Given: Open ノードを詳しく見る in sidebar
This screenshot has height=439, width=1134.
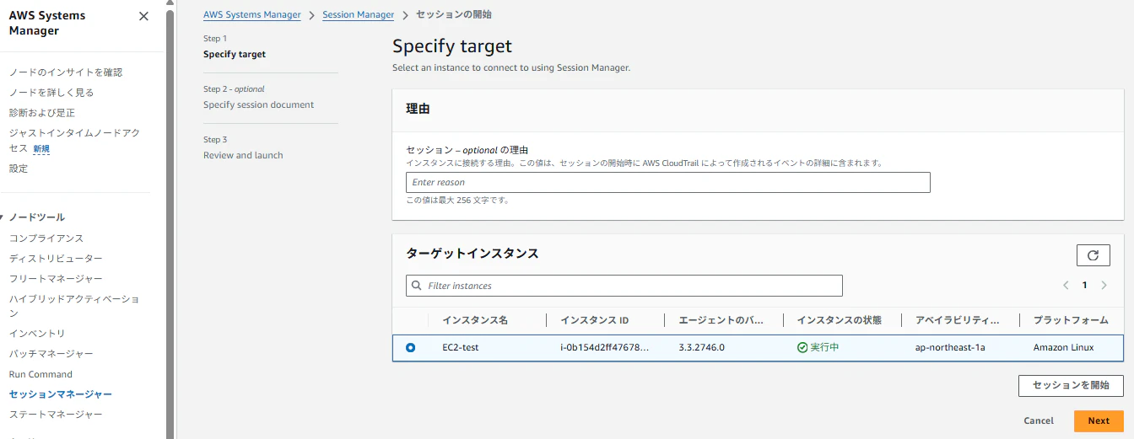Looking at the screenshot, I should 51,93.
